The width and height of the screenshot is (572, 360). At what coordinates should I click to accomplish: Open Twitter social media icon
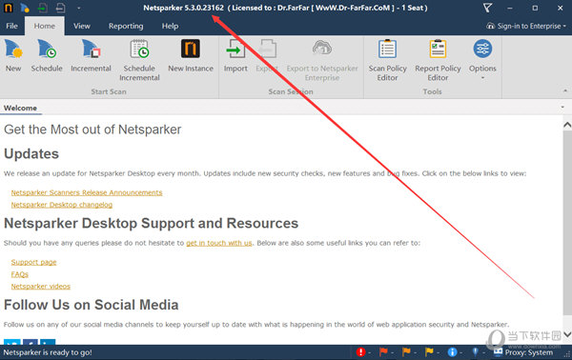tap(12, 342)
